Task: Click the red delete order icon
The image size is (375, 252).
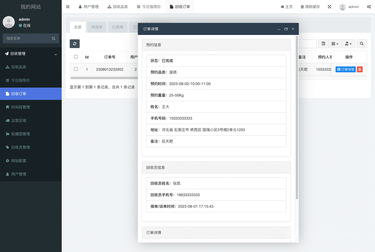Action: pos(360,69)
